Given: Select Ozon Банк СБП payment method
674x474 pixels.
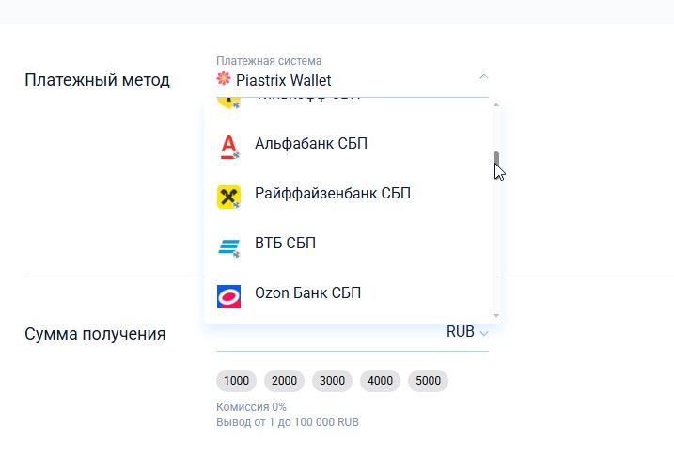Looking at the screenshot, I should [308, 293].
